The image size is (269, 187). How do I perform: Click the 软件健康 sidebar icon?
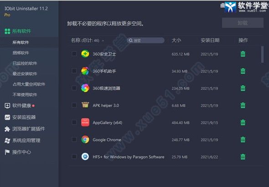7,106
